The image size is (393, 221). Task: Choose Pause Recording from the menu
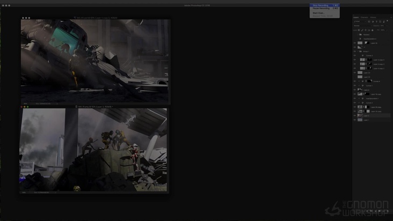(x=325, y=8)
